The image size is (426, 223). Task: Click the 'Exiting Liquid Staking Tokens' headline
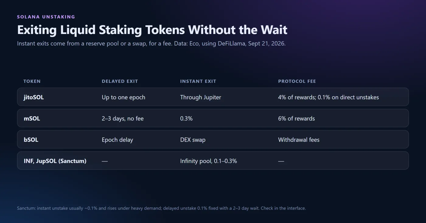pyautogui.click(x=152, y=30)
